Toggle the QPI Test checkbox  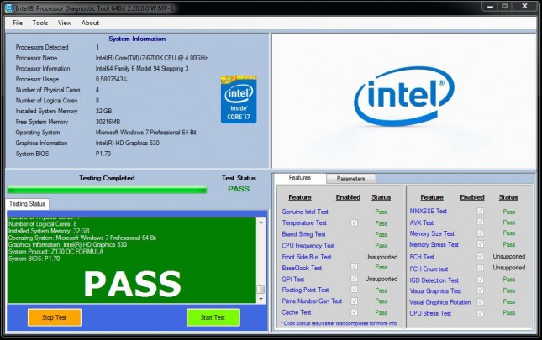(354, 278)
